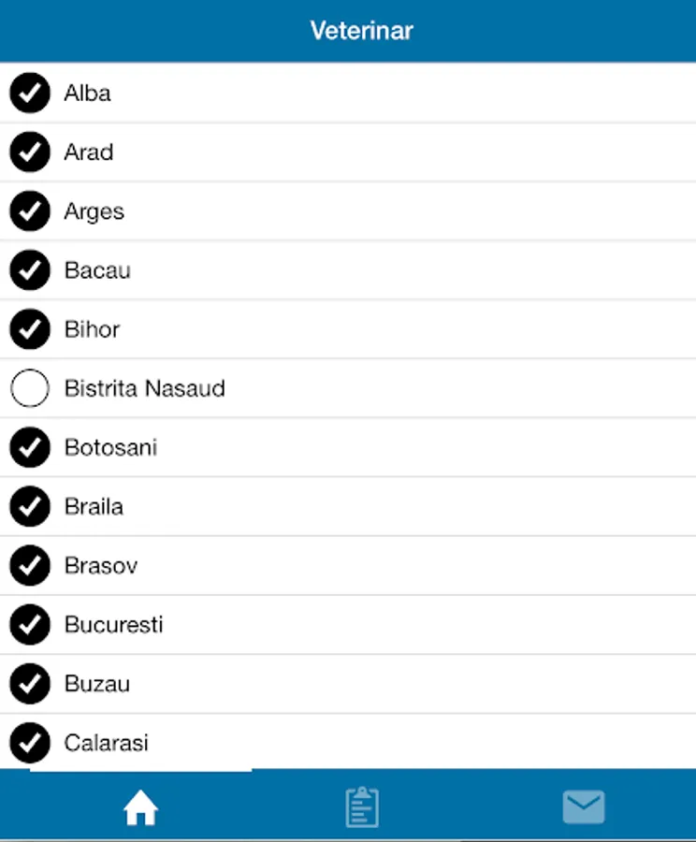
Task: Uncheck the Arad checkmark circle
Action: [x=30, y=152]
